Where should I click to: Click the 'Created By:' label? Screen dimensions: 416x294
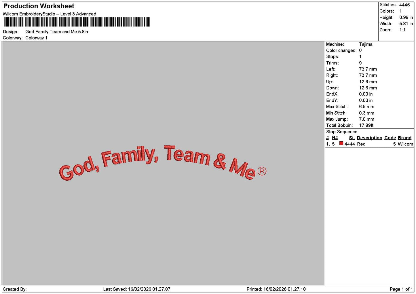(15, 289)
